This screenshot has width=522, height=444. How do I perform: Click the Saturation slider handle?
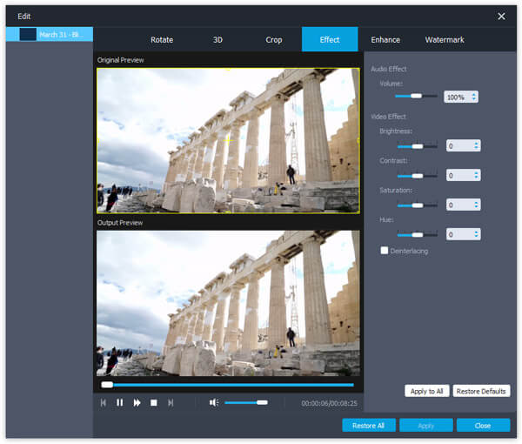click(x=417, y=205)
